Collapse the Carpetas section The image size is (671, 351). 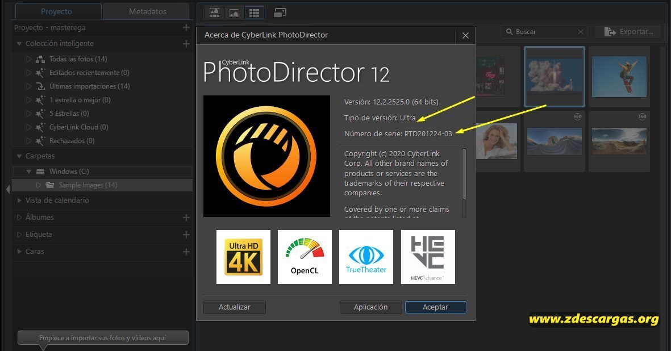coord(19,157)
